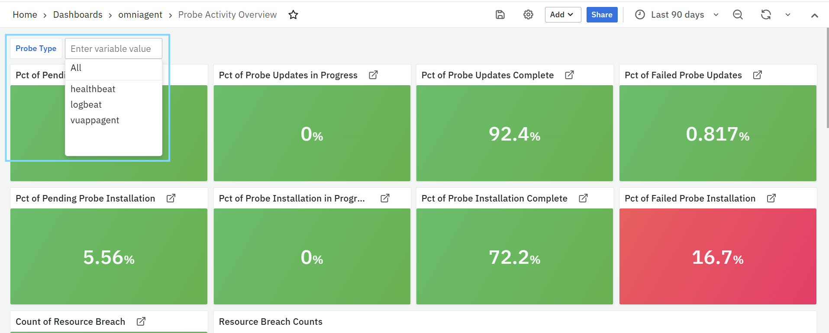
Task: Open external link for Pending Probe Installation
Action: 171,198
